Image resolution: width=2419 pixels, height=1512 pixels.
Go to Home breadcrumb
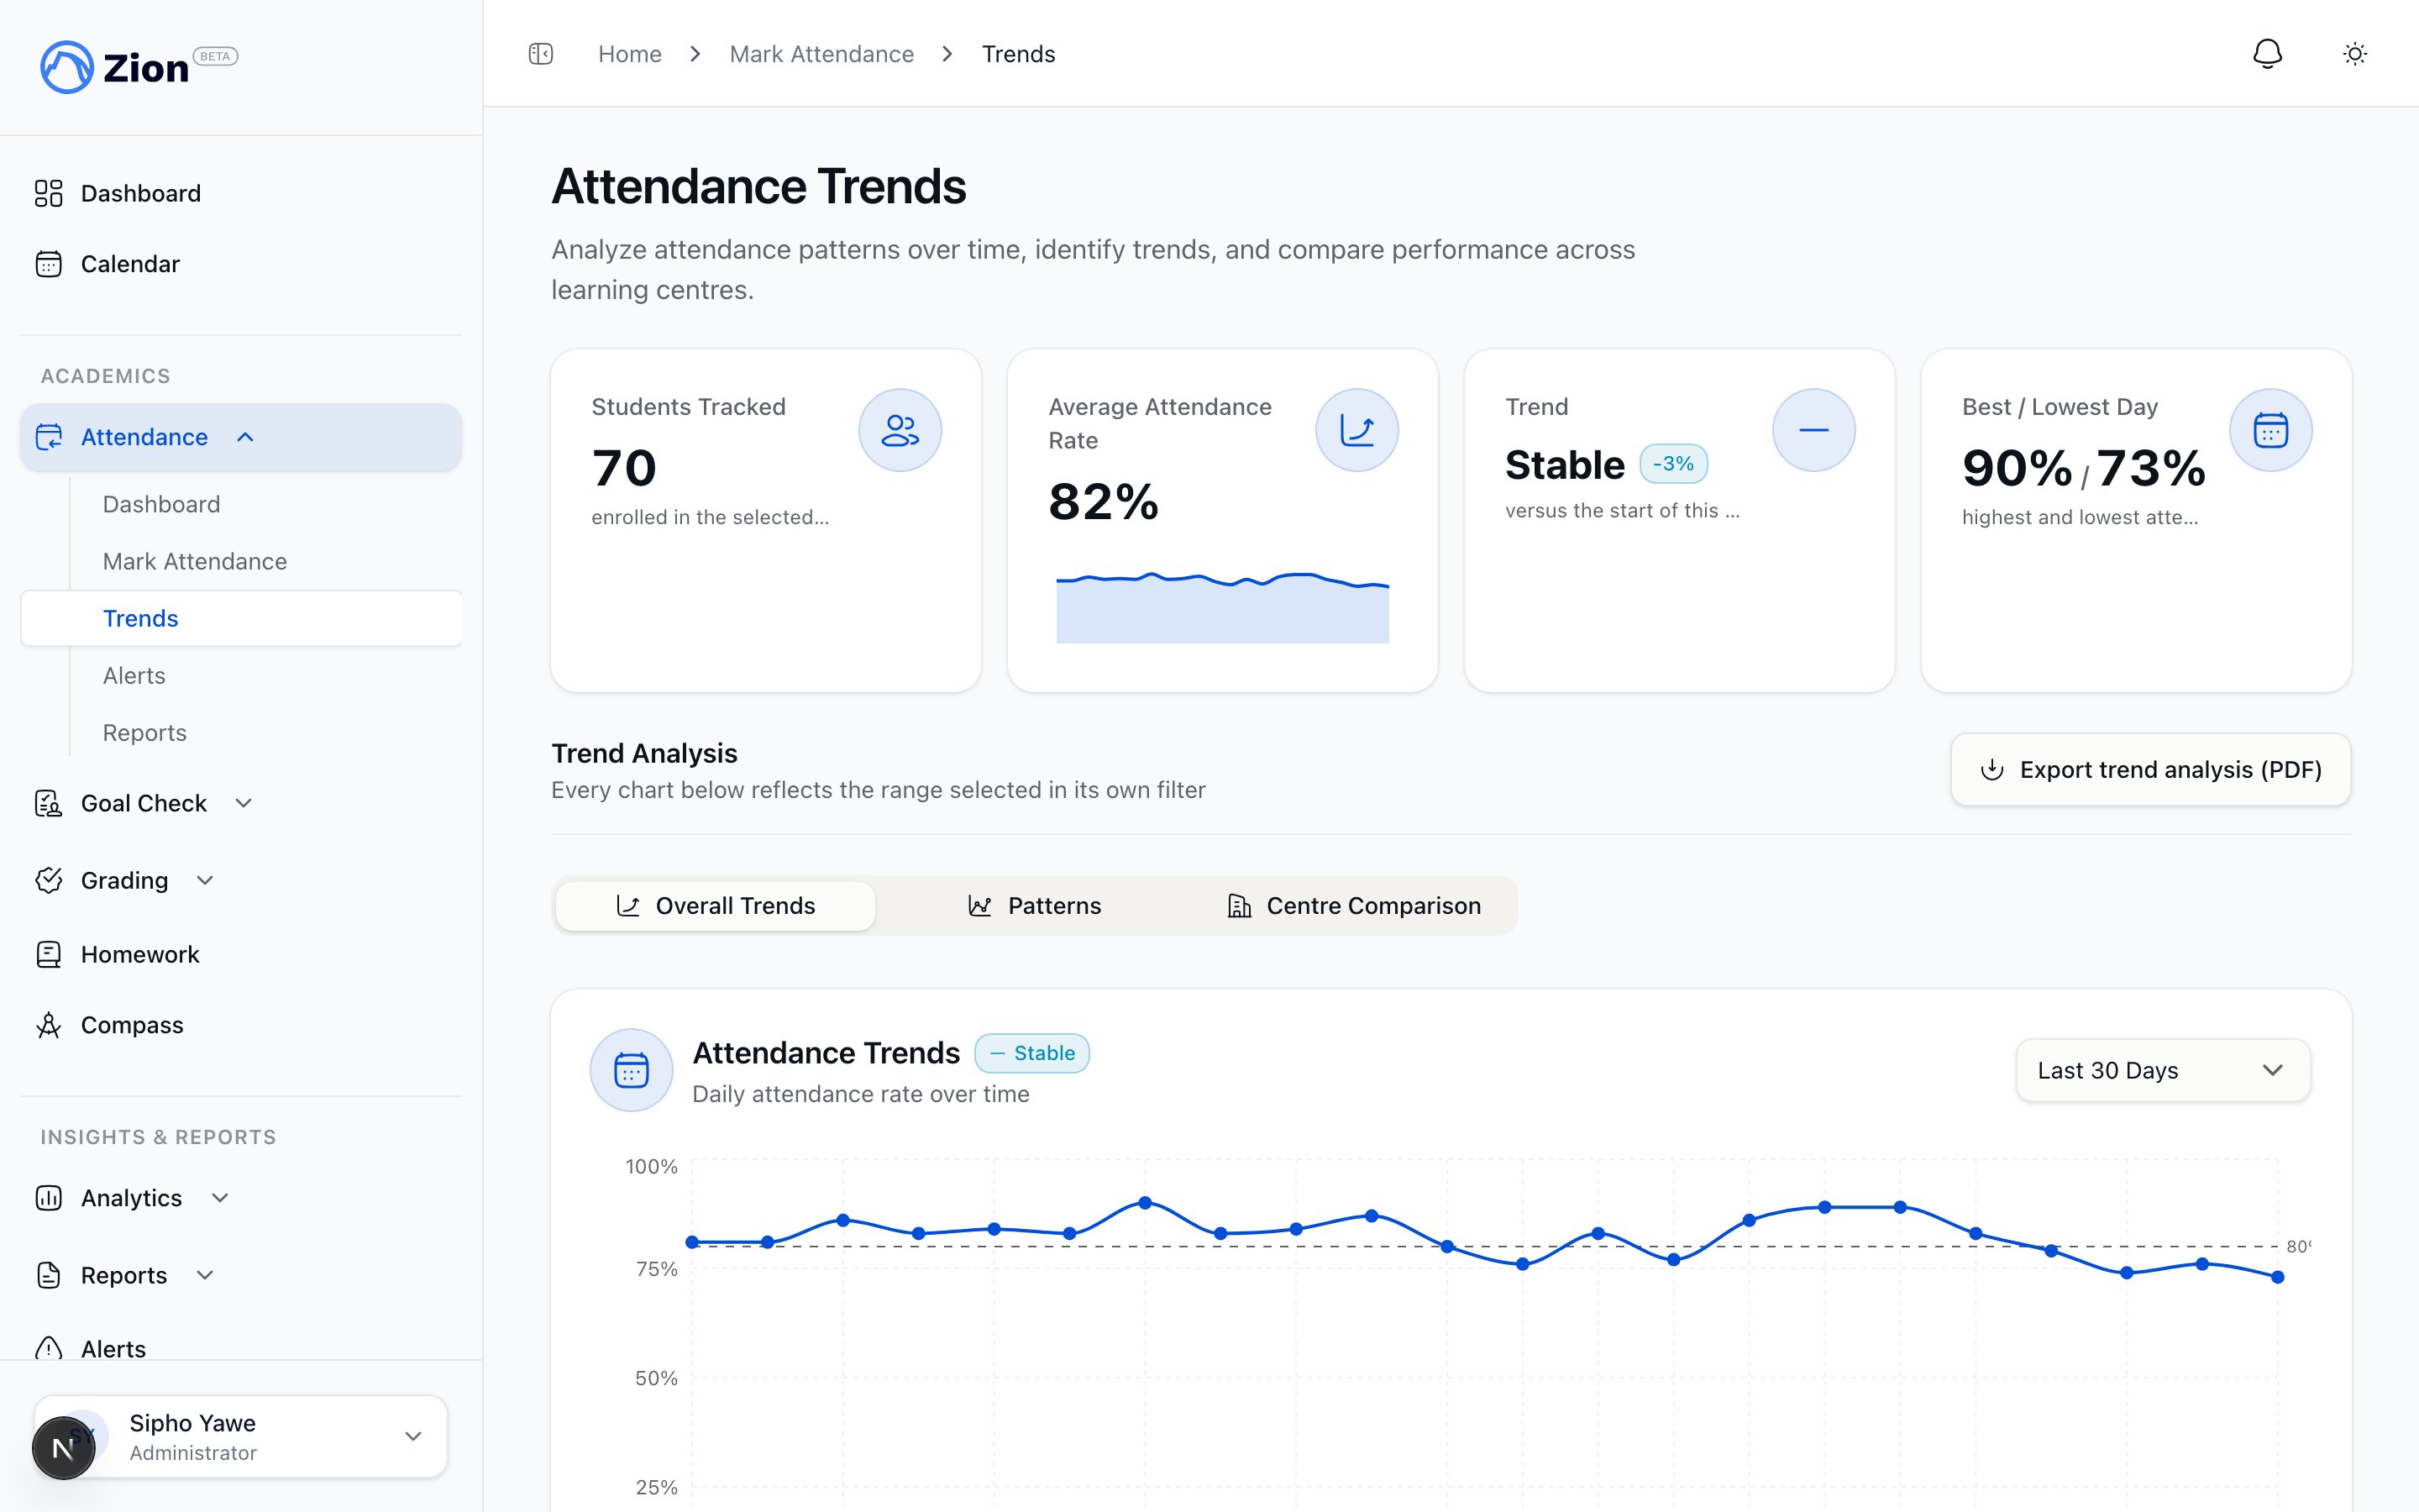630,54
